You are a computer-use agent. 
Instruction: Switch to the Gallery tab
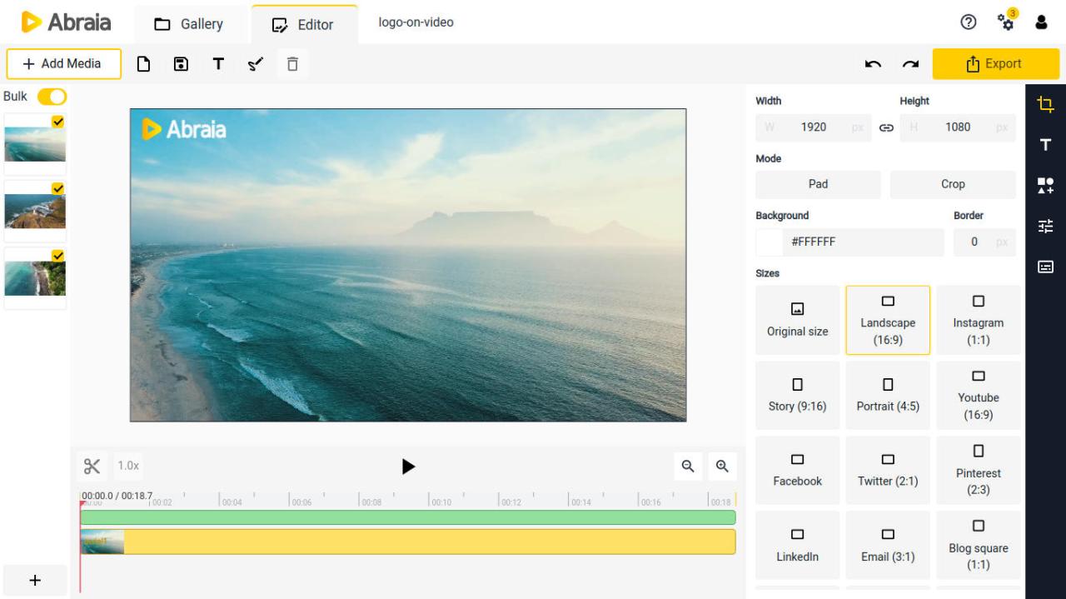coord(190,23)
